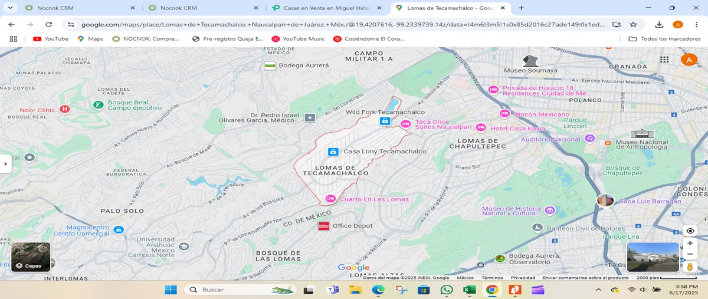This screenshot has height=299, width=708.
Task: Click the Dr. Pedro Israel Olivares marker
Action: [x=310, y=118]
